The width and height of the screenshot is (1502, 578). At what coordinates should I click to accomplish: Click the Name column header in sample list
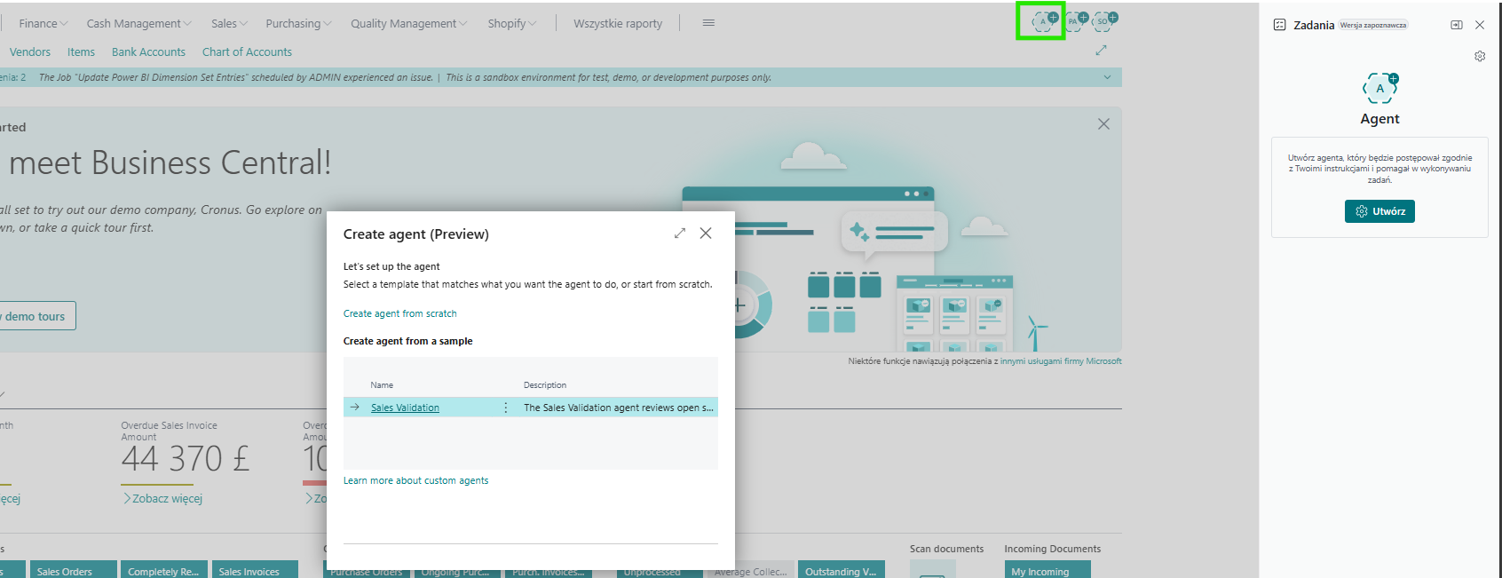[x=382, y=384]
